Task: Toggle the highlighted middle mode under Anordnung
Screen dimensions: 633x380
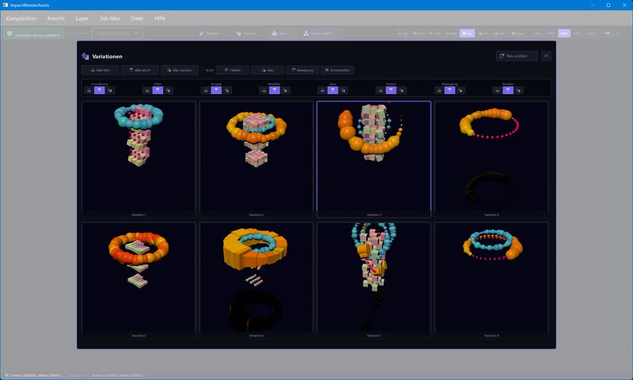Action: [x=100, y=90]
